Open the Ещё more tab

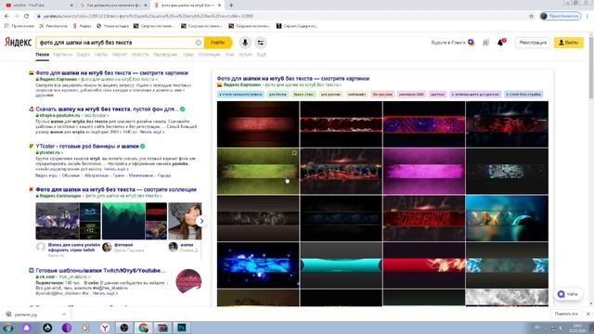click(262, 55)
